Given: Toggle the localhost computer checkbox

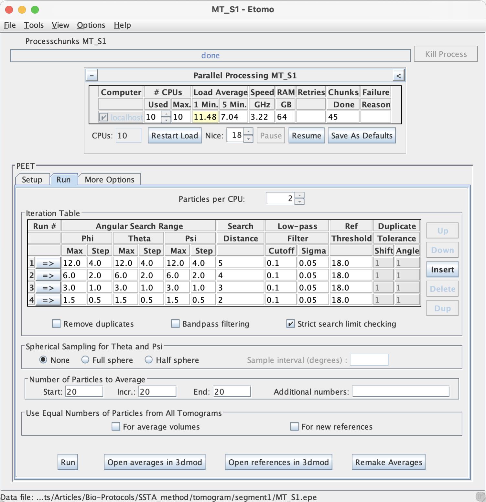Looking at the screenshot, I should coord(103,117).
